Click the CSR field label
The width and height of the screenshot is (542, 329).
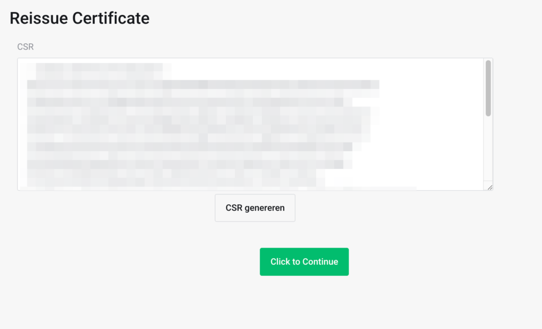(x=25, y=47)
